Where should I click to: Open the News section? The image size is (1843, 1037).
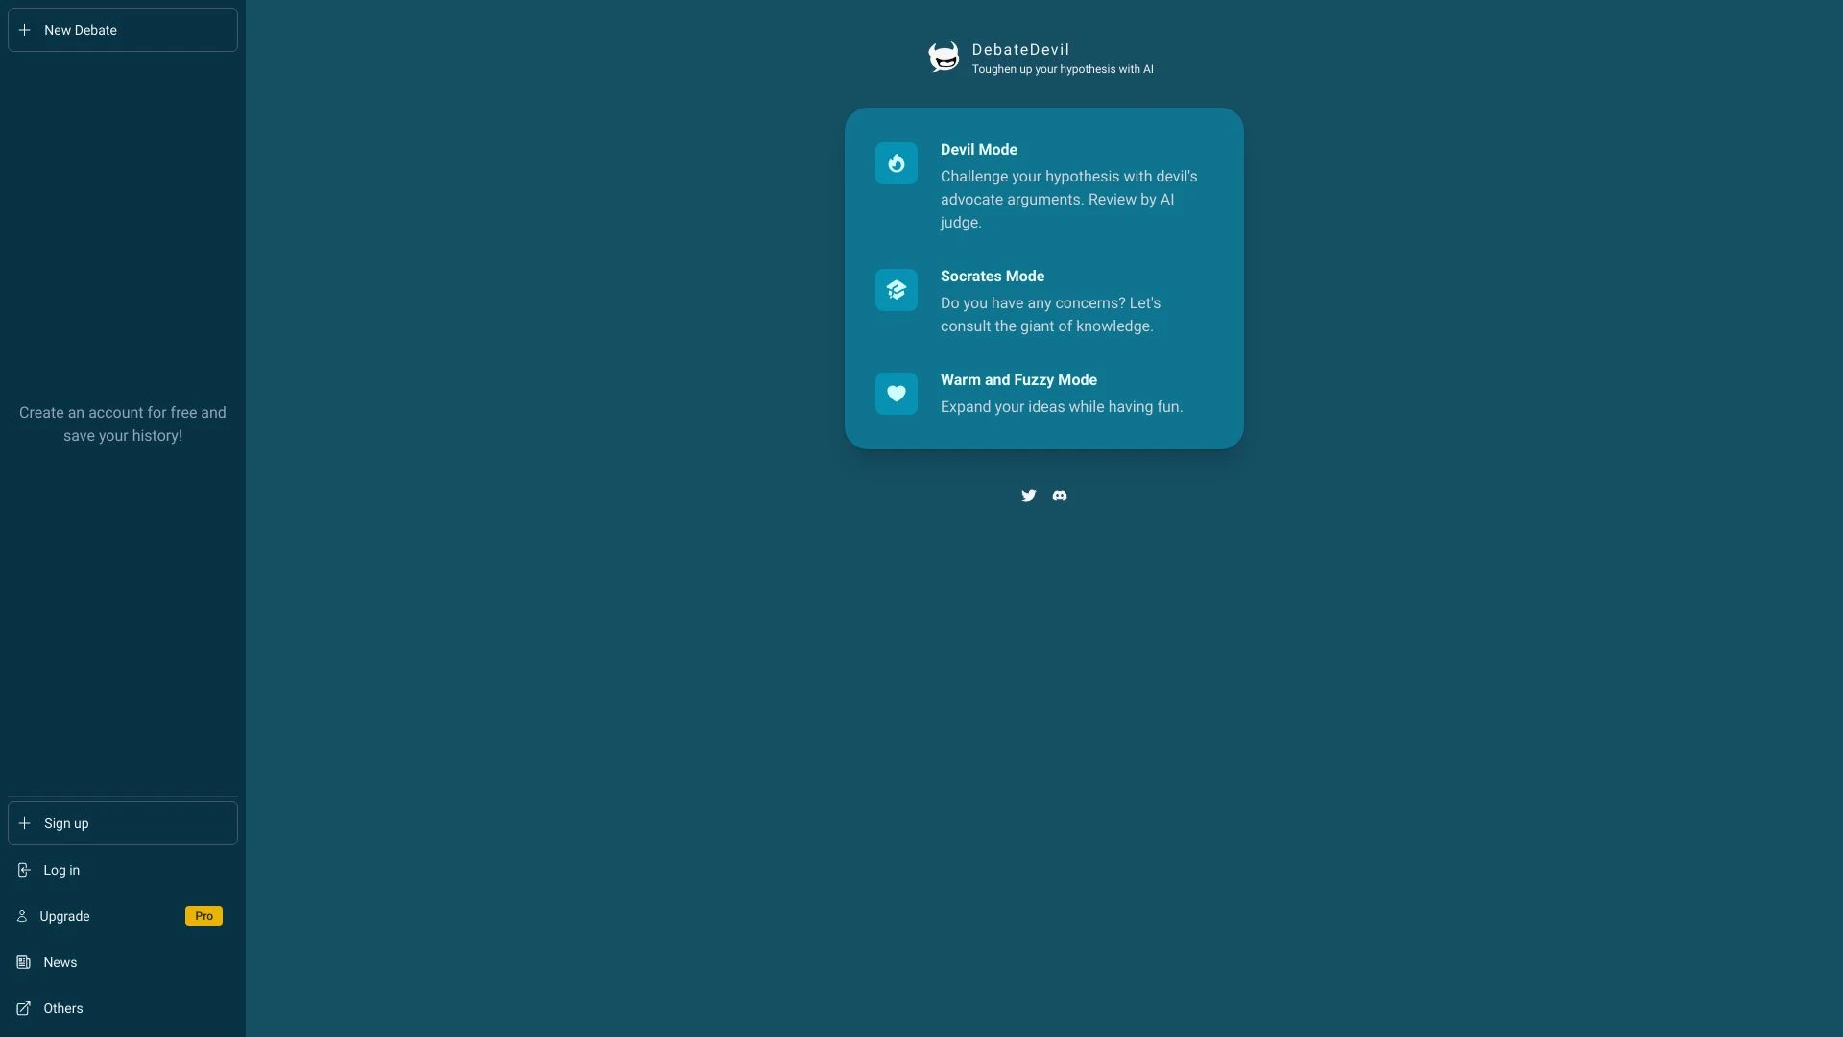tap(61, 962)
